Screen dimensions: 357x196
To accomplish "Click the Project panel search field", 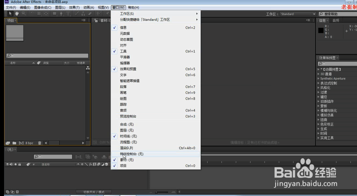I will point(47,56).
